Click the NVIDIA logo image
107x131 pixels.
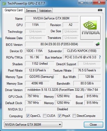[90, 28]
